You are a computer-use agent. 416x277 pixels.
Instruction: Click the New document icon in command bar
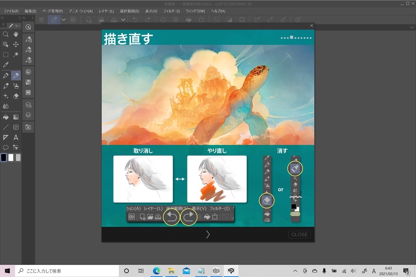pyautogui.click(x=89, y=19)
